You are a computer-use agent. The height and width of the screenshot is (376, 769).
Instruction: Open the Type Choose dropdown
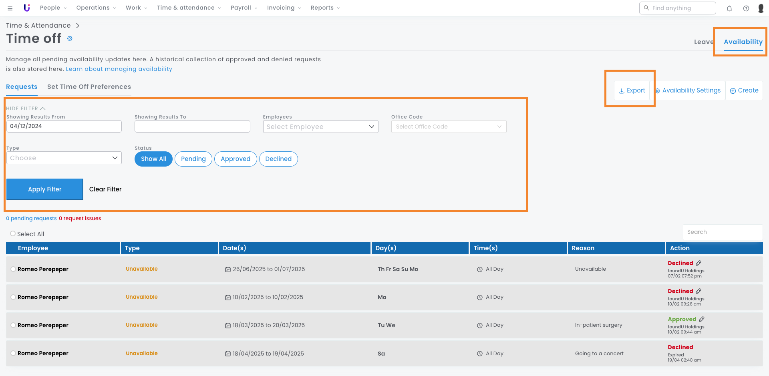(64, 158)
